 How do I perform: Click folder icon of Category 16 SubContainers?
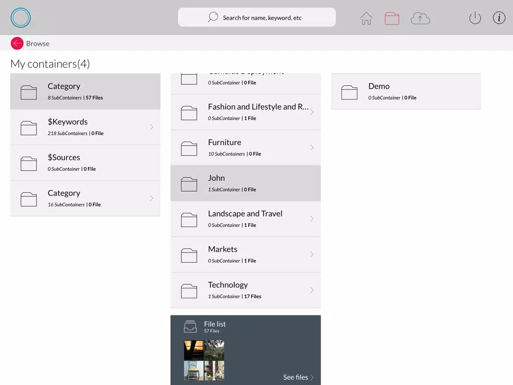tap(29, 199)
